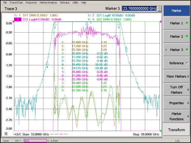The width and height of the screenshot is (191, 143).
Task: Toggle Marker 2 softkey
Action: 177,36
